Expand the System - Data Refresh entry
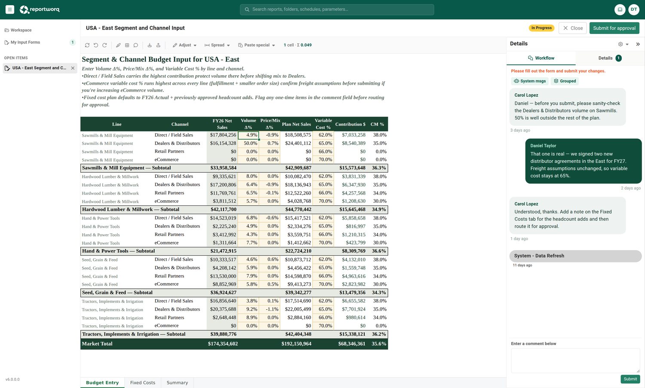 point(575,256)
